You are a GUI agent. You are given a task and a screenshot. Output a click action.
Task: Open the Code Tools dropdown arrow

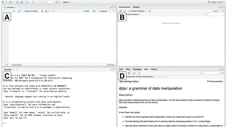[x=49, y=11]
